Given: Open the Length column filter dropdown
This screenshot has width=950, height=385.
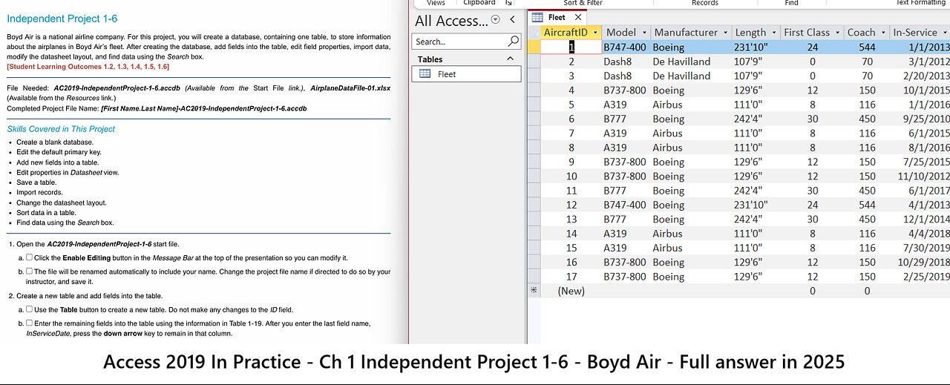Looking at the screenshot, I should point(774,33).
